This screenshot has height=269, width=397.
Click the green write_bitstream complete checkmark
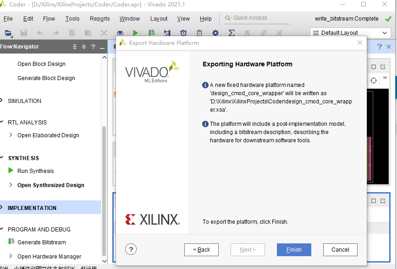pos(388,19)
